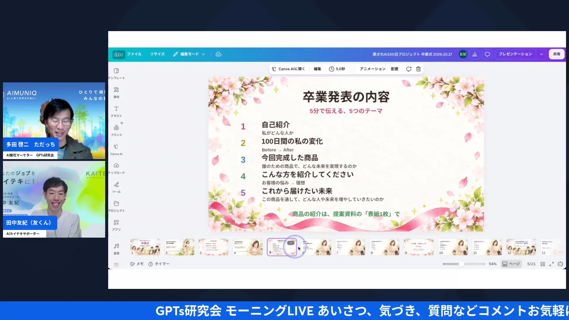Expand the arrow next to Presentation button
569x320 pixels.
(541, 54)
